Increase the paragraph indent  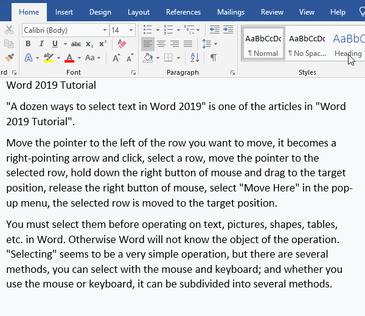pyautogui.click(x=228, y=29)
